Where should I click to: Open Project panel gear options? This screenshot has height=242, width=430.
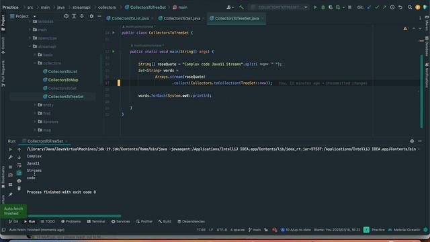pyautogui.click(x=91, y=16)
